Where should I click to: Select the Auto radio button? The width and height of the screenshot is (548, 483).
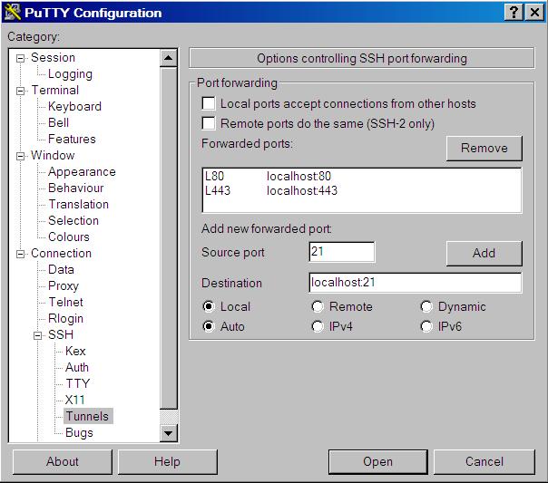point(209,326)
